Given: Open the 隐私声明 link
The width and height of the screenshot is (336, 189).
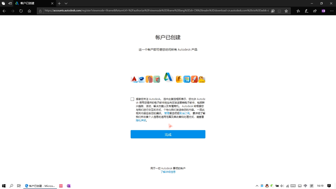Looking at the screenshot, I should pos(141,121).
